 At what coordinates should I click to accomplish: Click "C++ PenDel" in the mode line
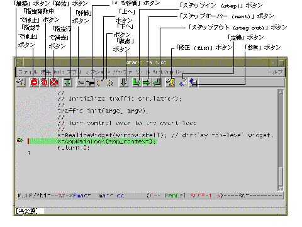(x=168, y=196)
